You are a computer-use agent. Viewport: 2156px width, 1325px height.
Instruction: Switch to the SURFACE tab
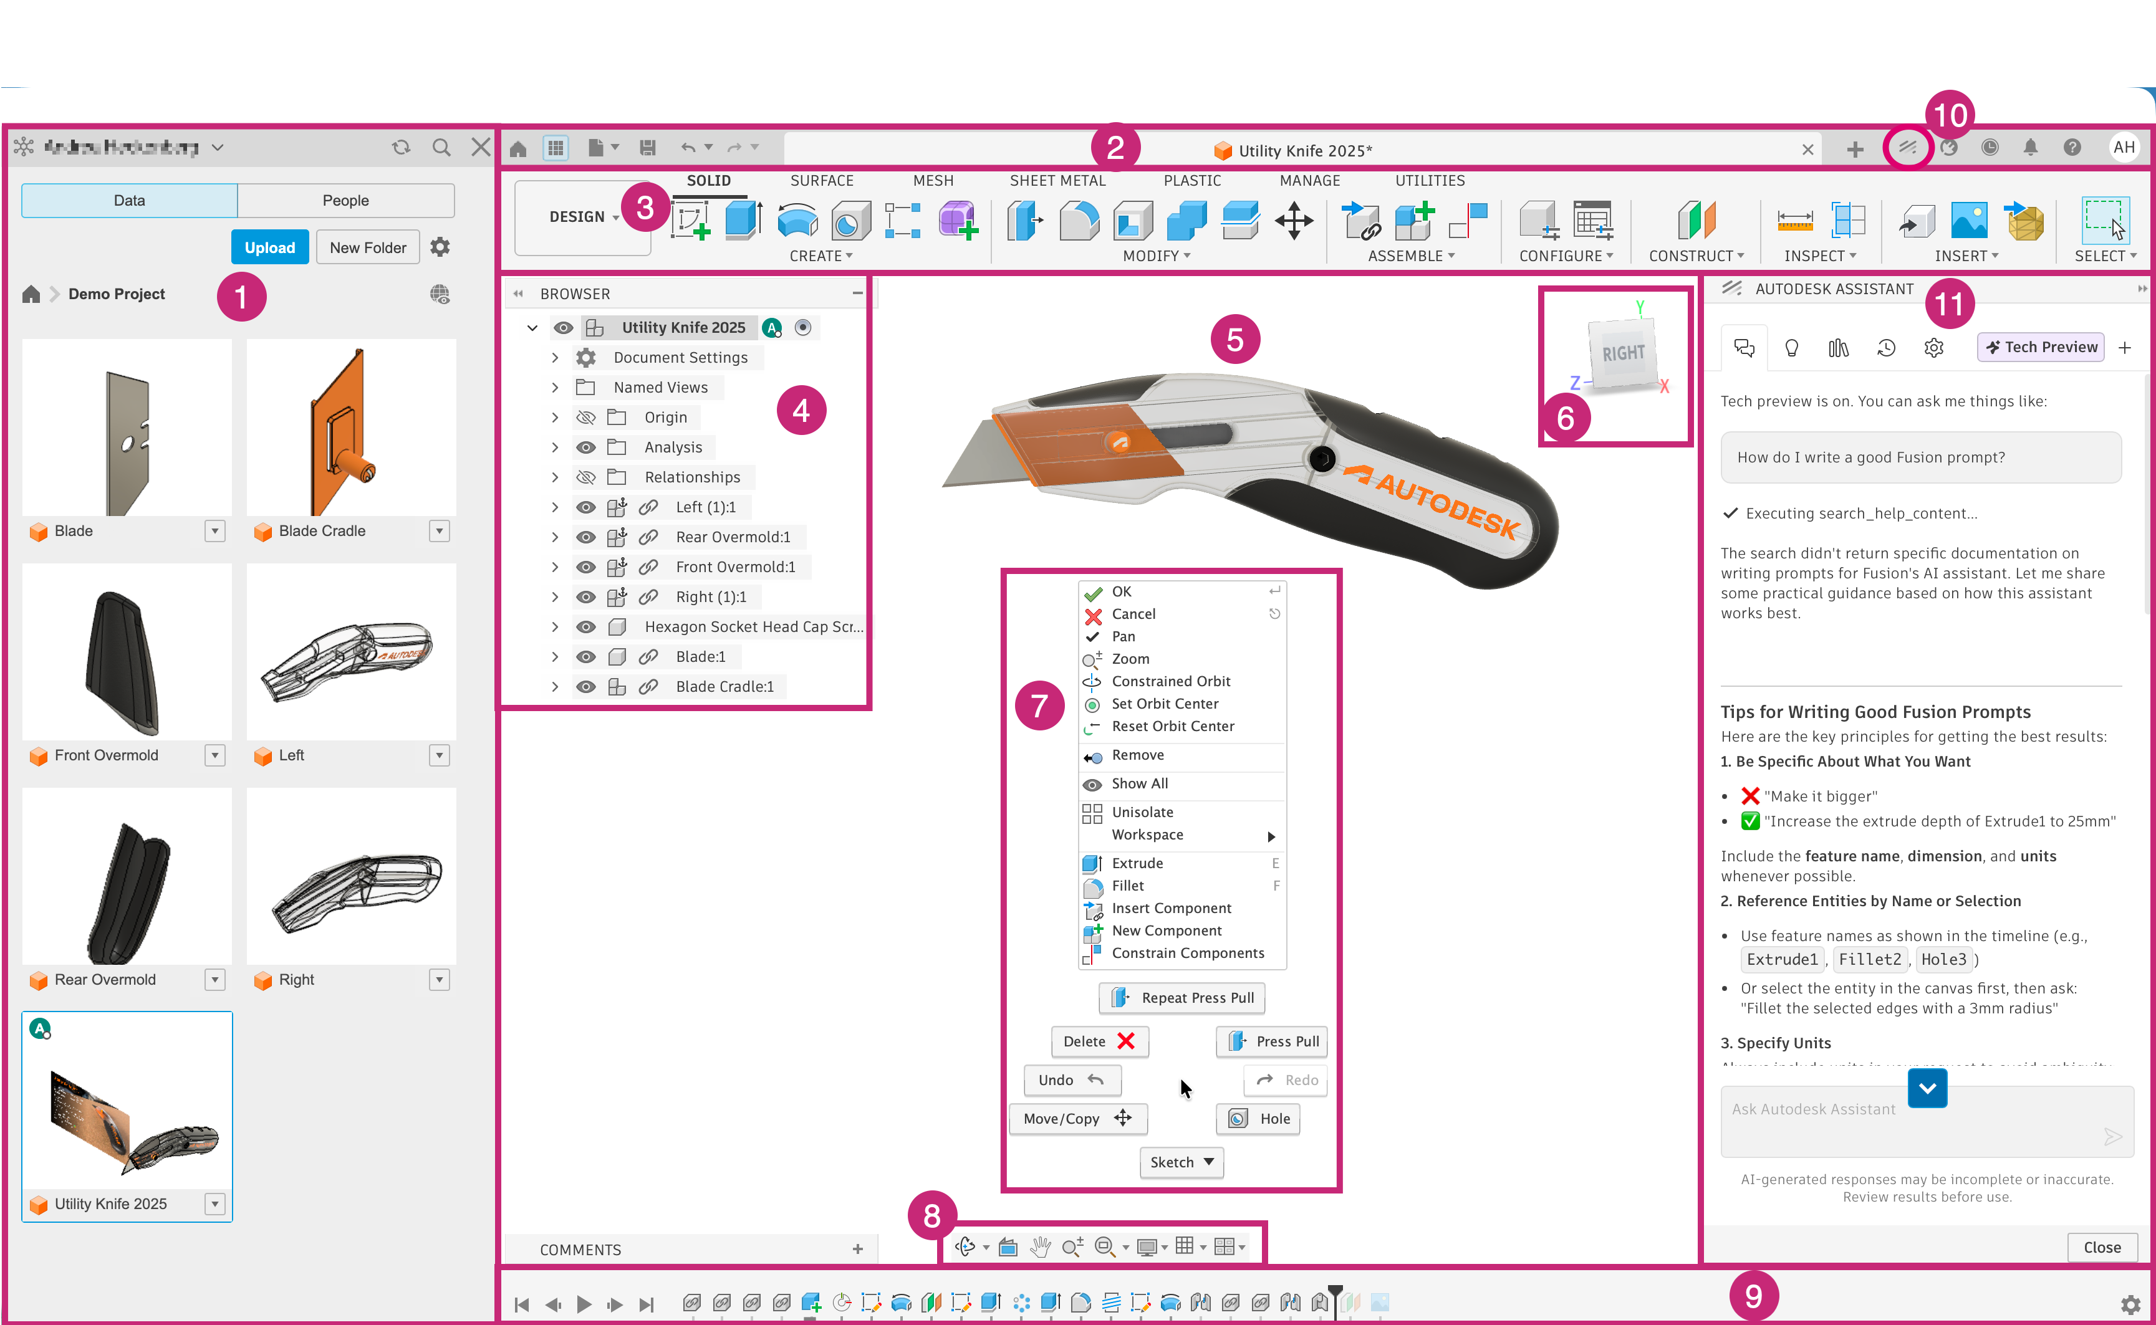(x=821, y=181)
